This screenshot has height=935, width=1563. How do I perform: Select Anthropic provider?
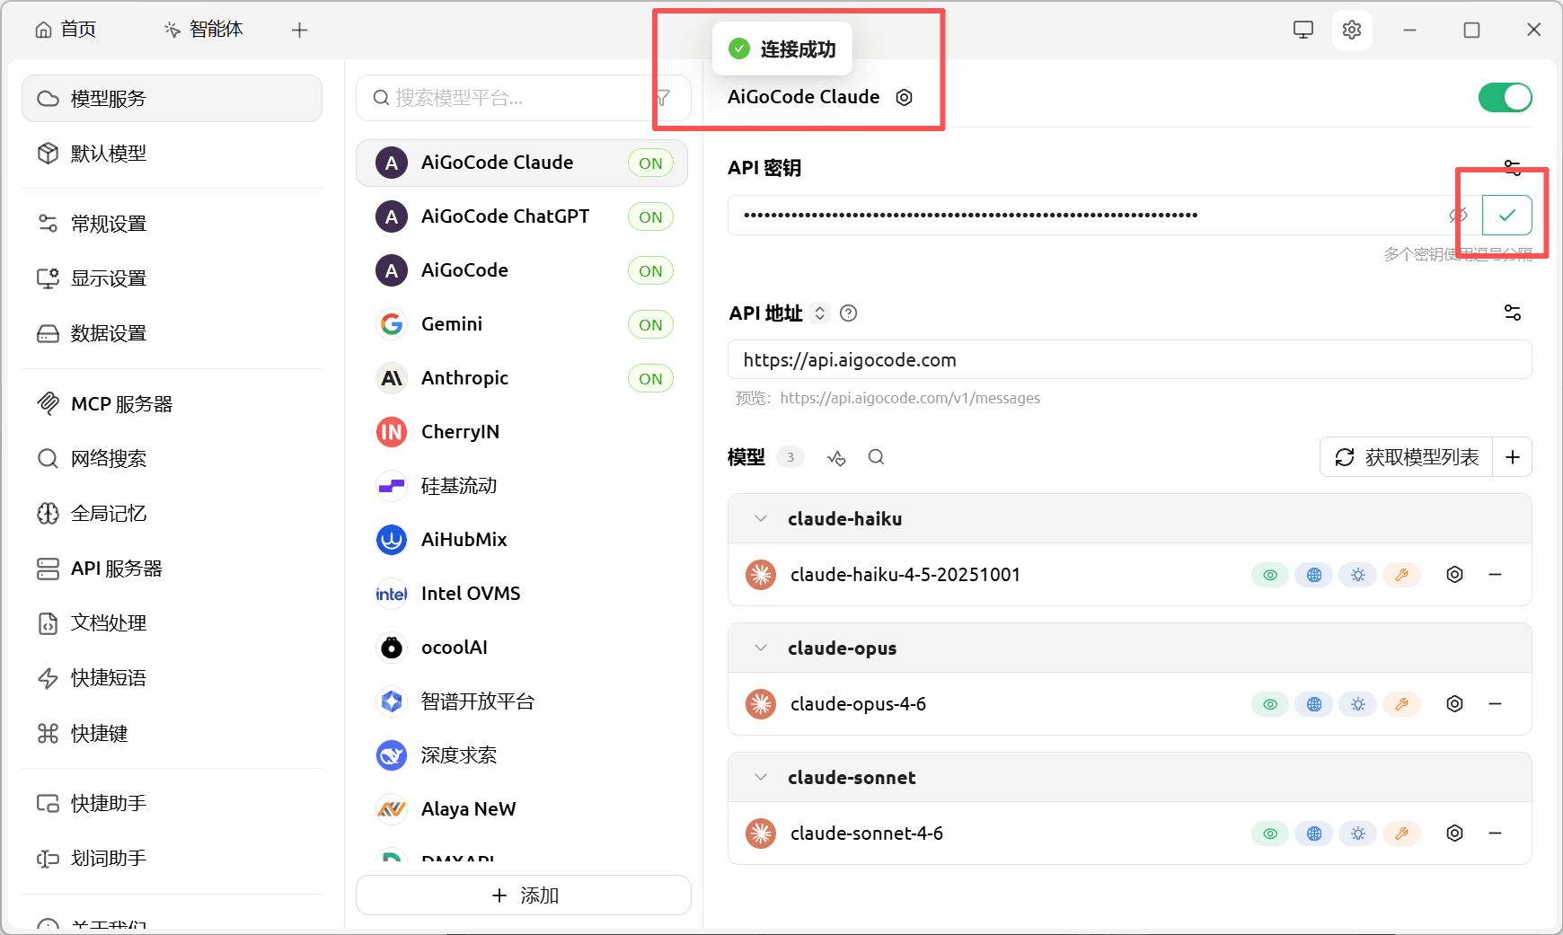point(522,378)
